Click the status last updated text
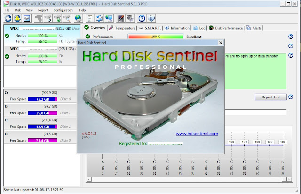301x194 pixels. tap(33, 190)
